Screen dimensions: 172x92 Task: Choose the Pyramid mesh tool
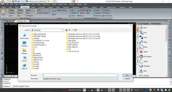click(10, 13)
